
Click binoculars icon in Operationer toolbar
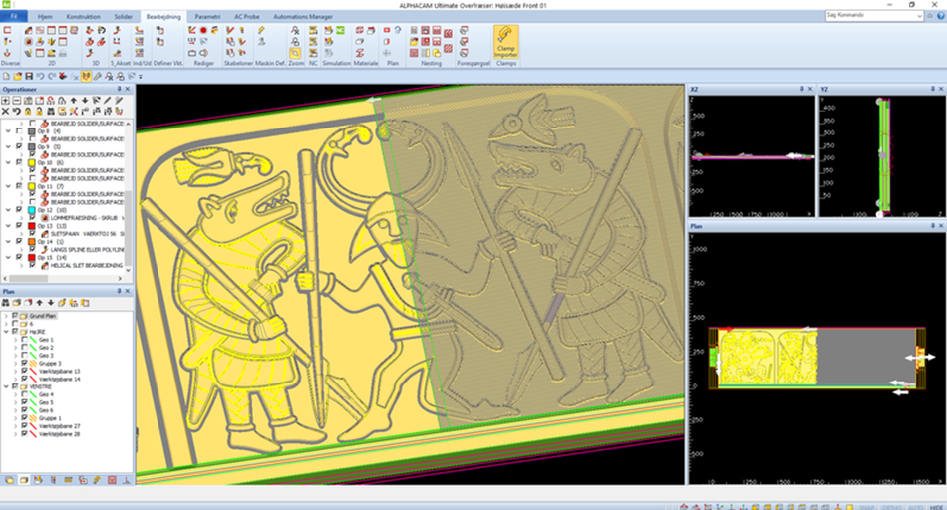[x=51, y=111]
